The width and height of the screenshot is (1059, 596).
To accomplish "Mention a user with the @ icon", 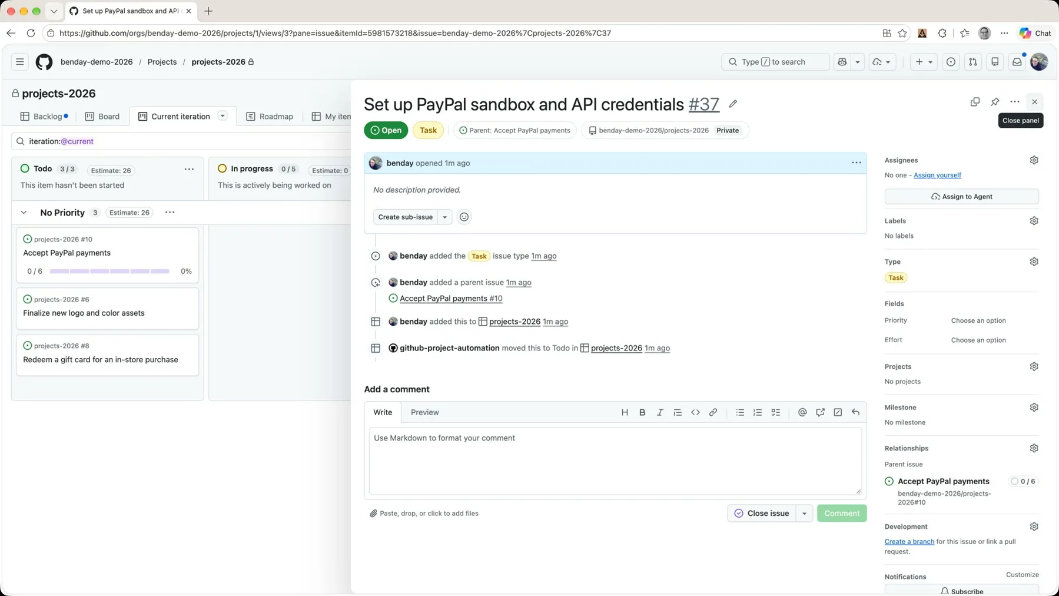I will 802,412.
